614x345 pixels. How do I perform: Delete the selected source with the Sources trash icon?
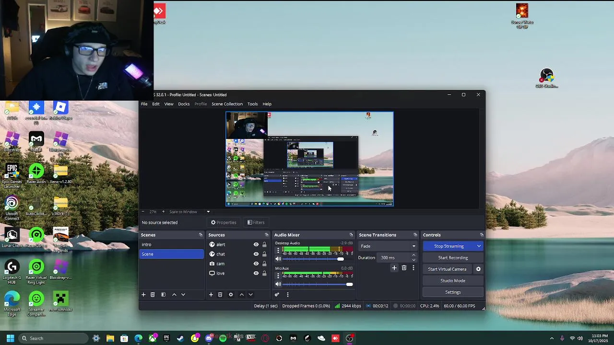[x=220, y=295]
